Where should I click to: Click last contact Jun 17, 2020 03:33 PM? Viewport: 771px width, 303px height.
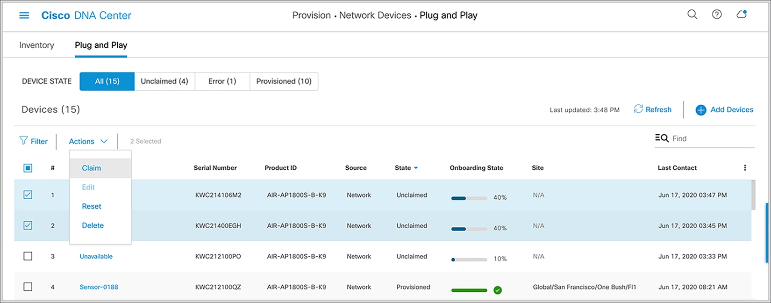pyautogui.click(x=692, y=256)
